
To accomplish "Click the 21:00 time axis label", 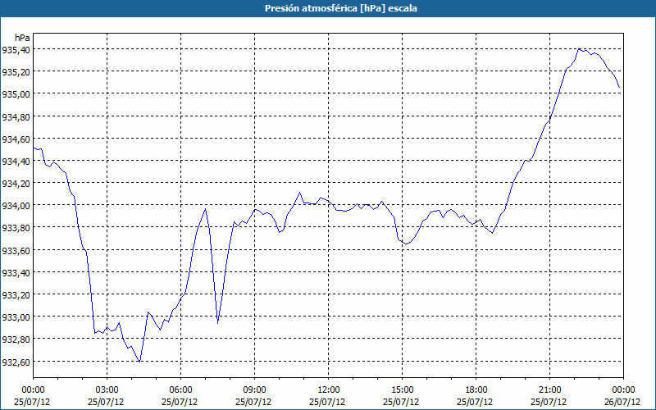I will (x=549, y=390).
